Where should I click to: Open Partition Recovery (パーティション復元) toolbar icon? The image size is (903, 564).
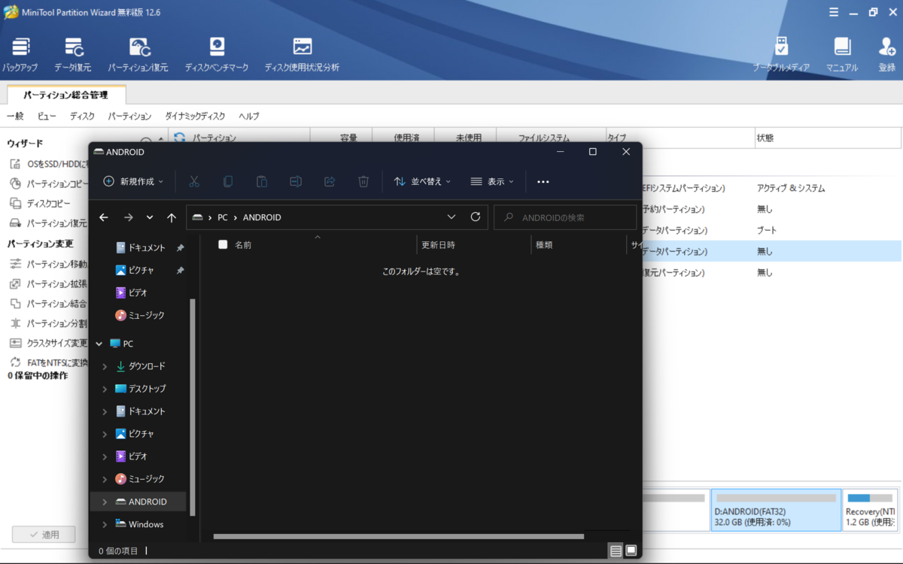coord(138,54)
